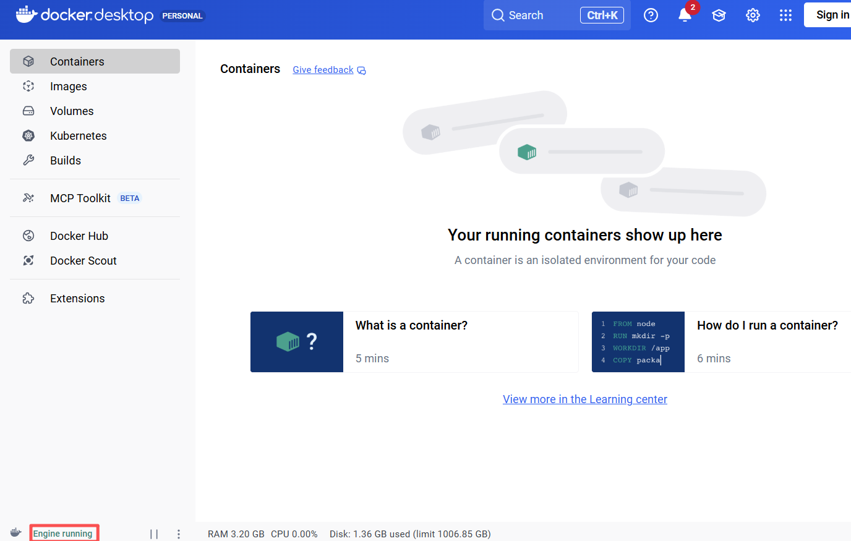Screen dimensions: 851x541
Task: Click the Ctrl+K shortcut badge
Action: pyautogui.click(x=602, y=15)
